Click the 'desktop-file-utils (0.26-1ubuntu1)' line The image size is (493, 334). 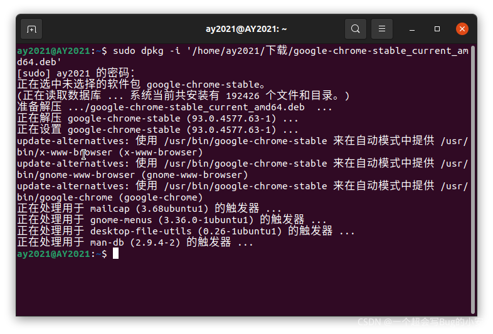pyautogui.click(x=186, y=231)
